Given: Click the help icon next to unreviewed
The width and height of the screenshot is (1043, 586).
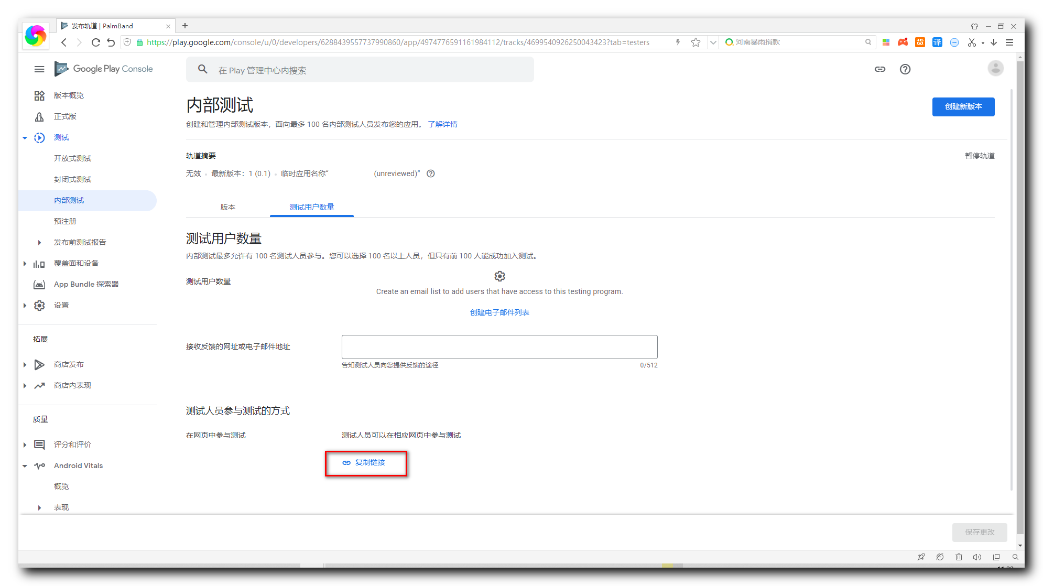Looking at the screenshot, I should coord(431,173).
